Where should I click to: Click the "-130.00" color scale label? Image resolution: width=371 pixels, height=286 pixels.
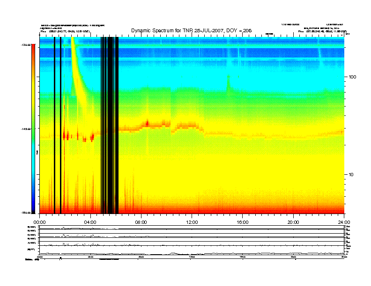click(x=26, y=44)
